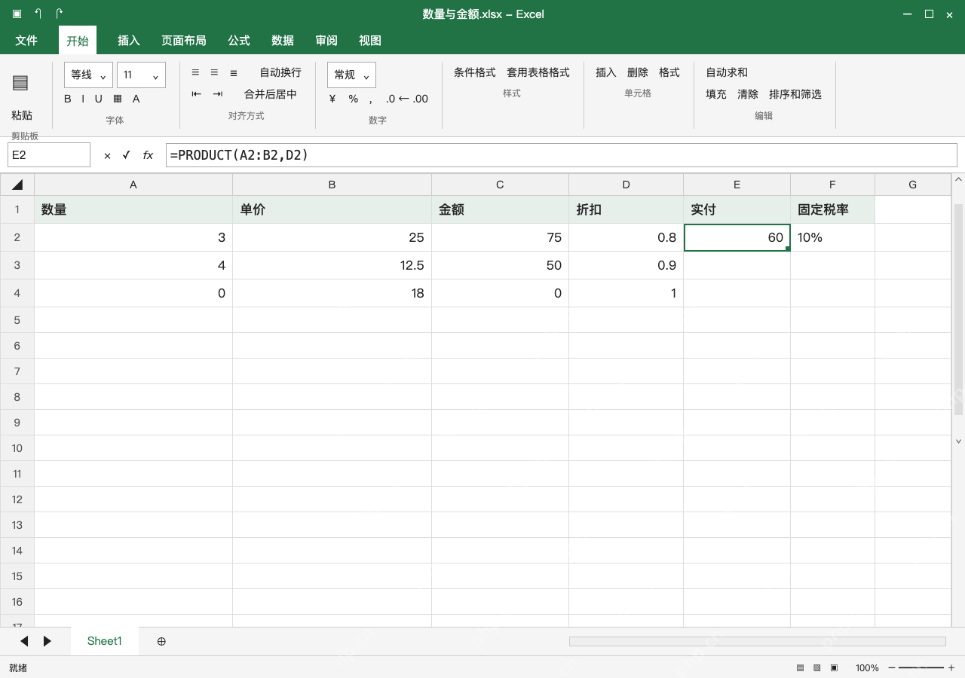Switch to the 页面布局 ribbon tab

click(184, 41)
